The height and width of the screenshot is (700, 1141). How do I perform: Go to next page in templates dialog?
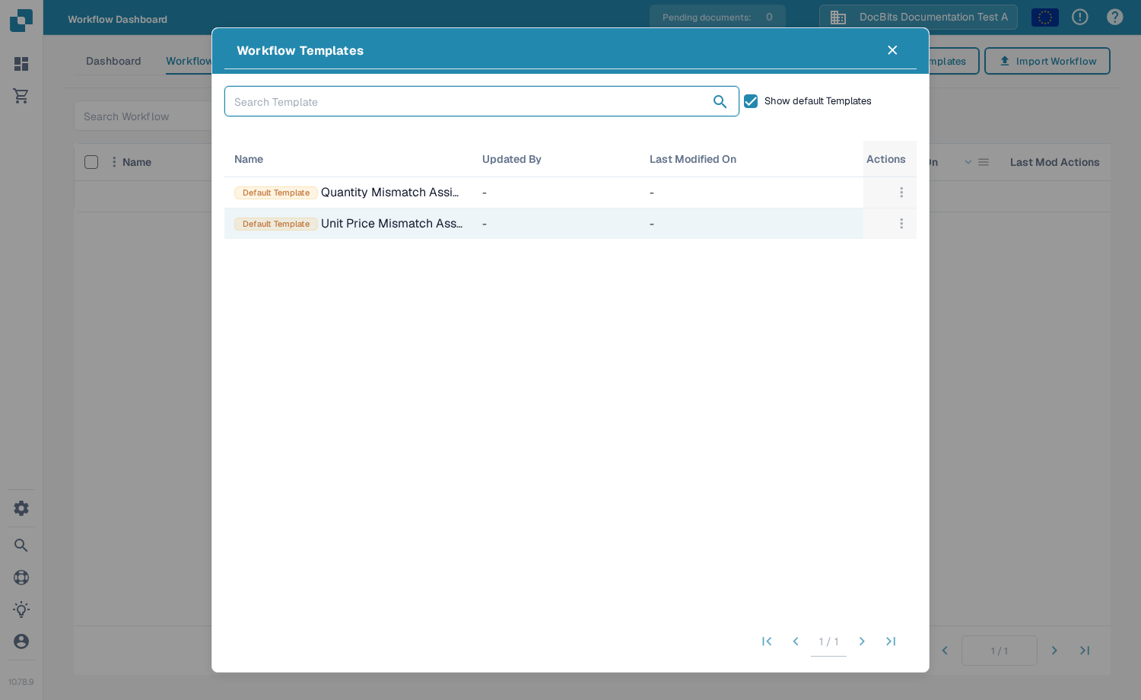click(862, 641)
